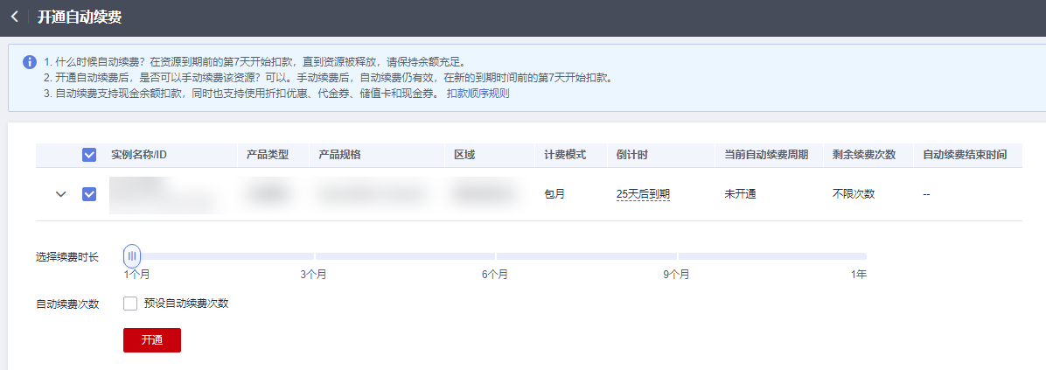
Task: Toggle the select-all checkbox in table header
Action: pos(88,155)
